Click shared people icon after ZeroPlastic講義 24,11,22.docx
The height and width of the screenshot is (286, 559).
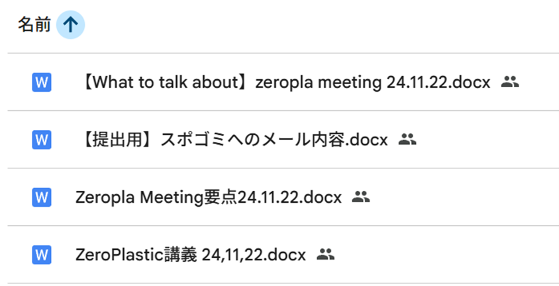click(325, 254)
